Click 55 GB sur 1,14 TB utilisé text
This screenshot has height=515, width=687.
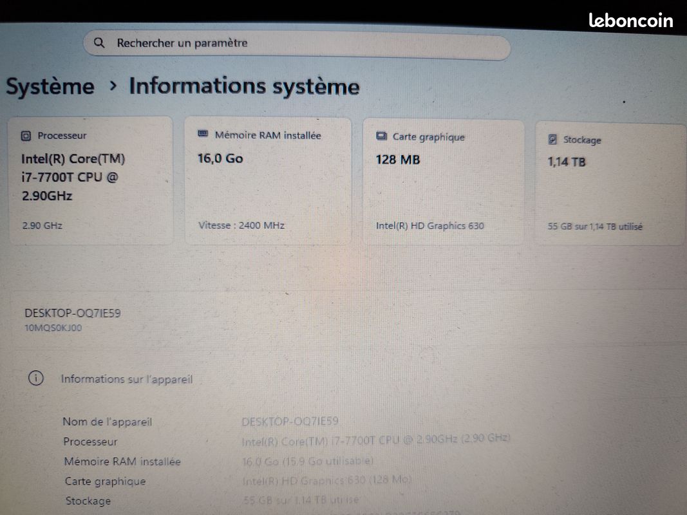(594, 227)
